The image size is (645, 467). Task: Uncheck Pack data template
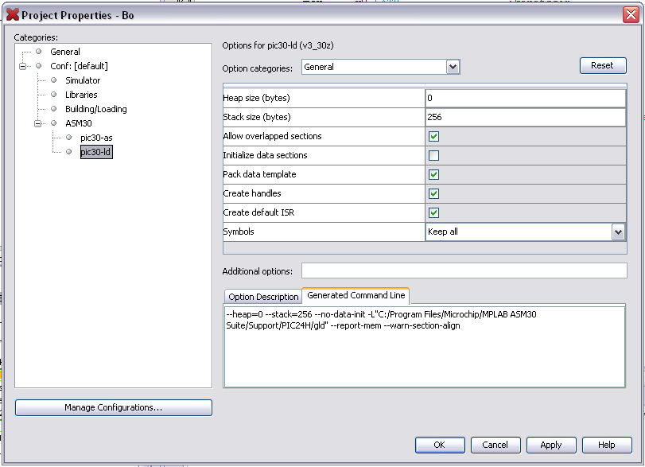433,174
